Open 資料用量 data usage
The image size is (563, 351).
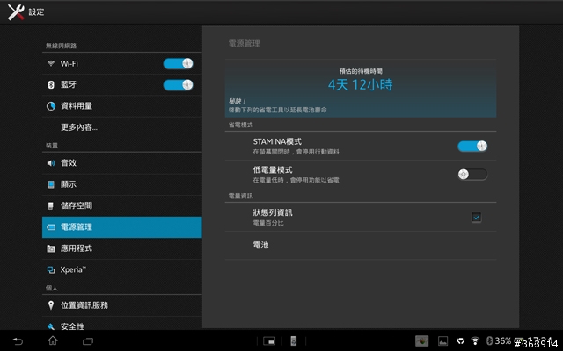(122, 106)
